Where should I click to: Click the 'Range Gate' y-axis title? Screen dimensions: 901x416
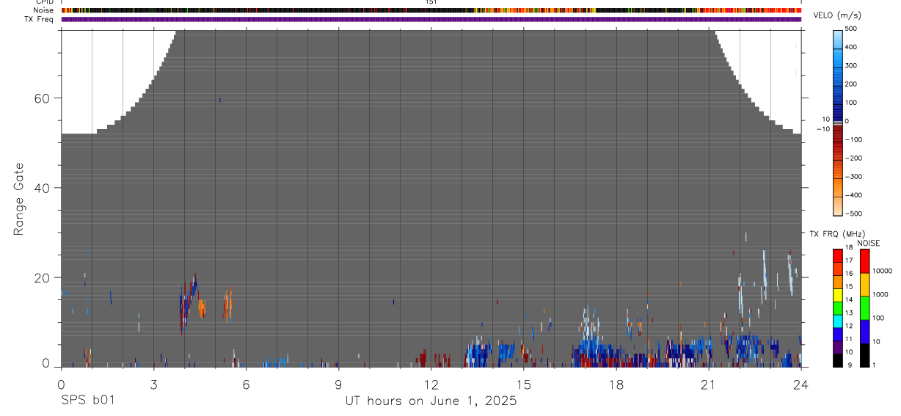tap(19, 199)
